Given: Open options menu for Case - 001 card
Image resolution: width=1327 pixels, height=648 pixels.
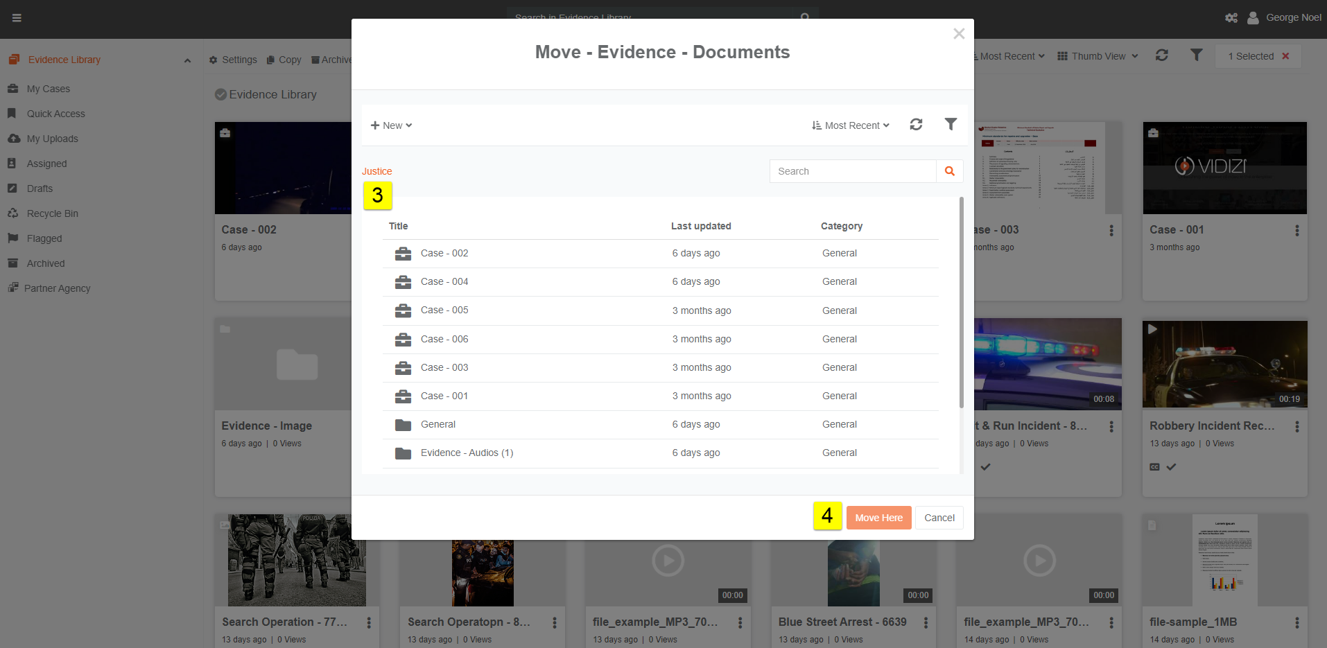Looking at the screenshot, I should [1296, 231].
